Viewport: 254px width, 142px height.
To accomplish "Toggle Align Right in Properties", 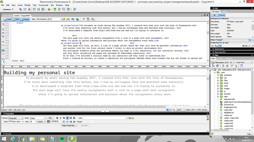I will tap(71, 118).
